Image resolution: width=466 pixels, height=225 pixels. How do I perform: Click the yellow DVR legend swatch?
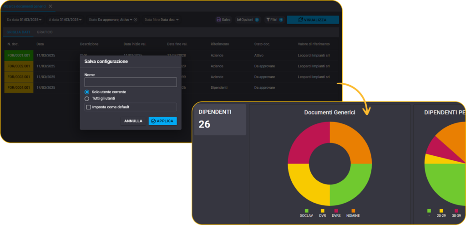click(323, 210)
